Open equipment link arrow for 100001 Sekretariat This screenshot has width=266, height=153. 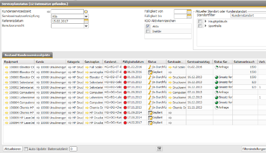point(7,82)
